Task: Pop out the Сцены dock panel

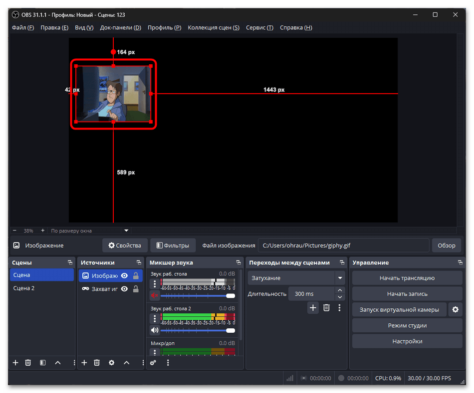Action: pyautogui.click(x=70, y=262)
